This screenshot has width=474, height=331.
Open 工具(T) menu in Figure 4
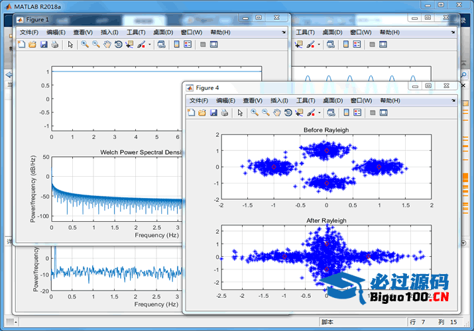point(306,101)
